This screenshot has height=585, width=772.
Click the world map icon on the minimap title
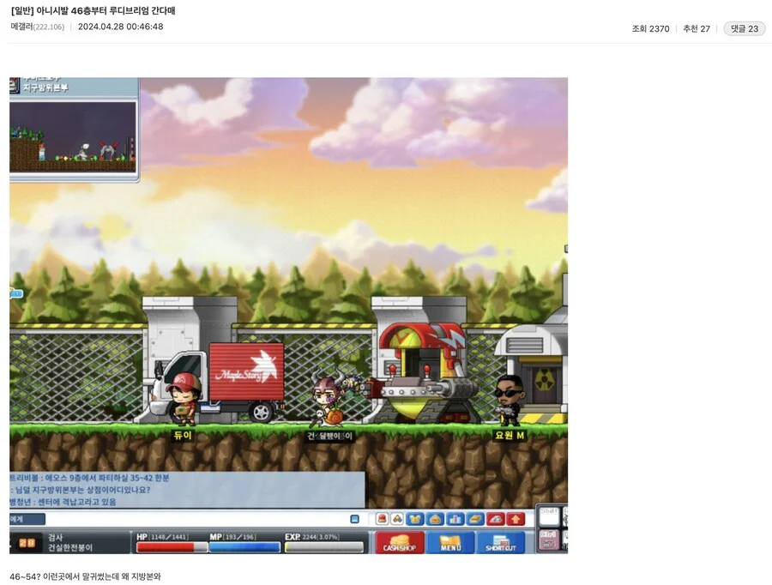pos(15,85)
